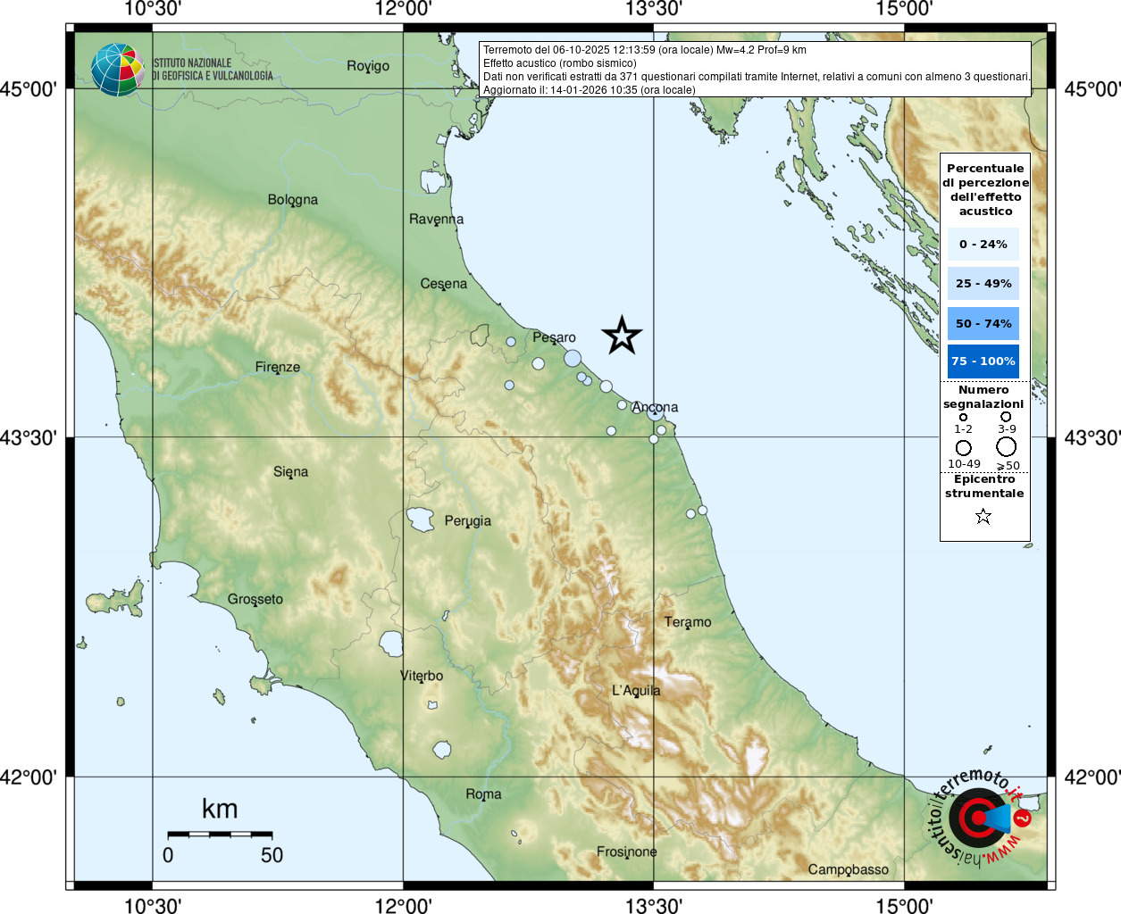Click the INGV globe logo
The height and width of the screenshot is (914, 1121).
tap(117, 70)
